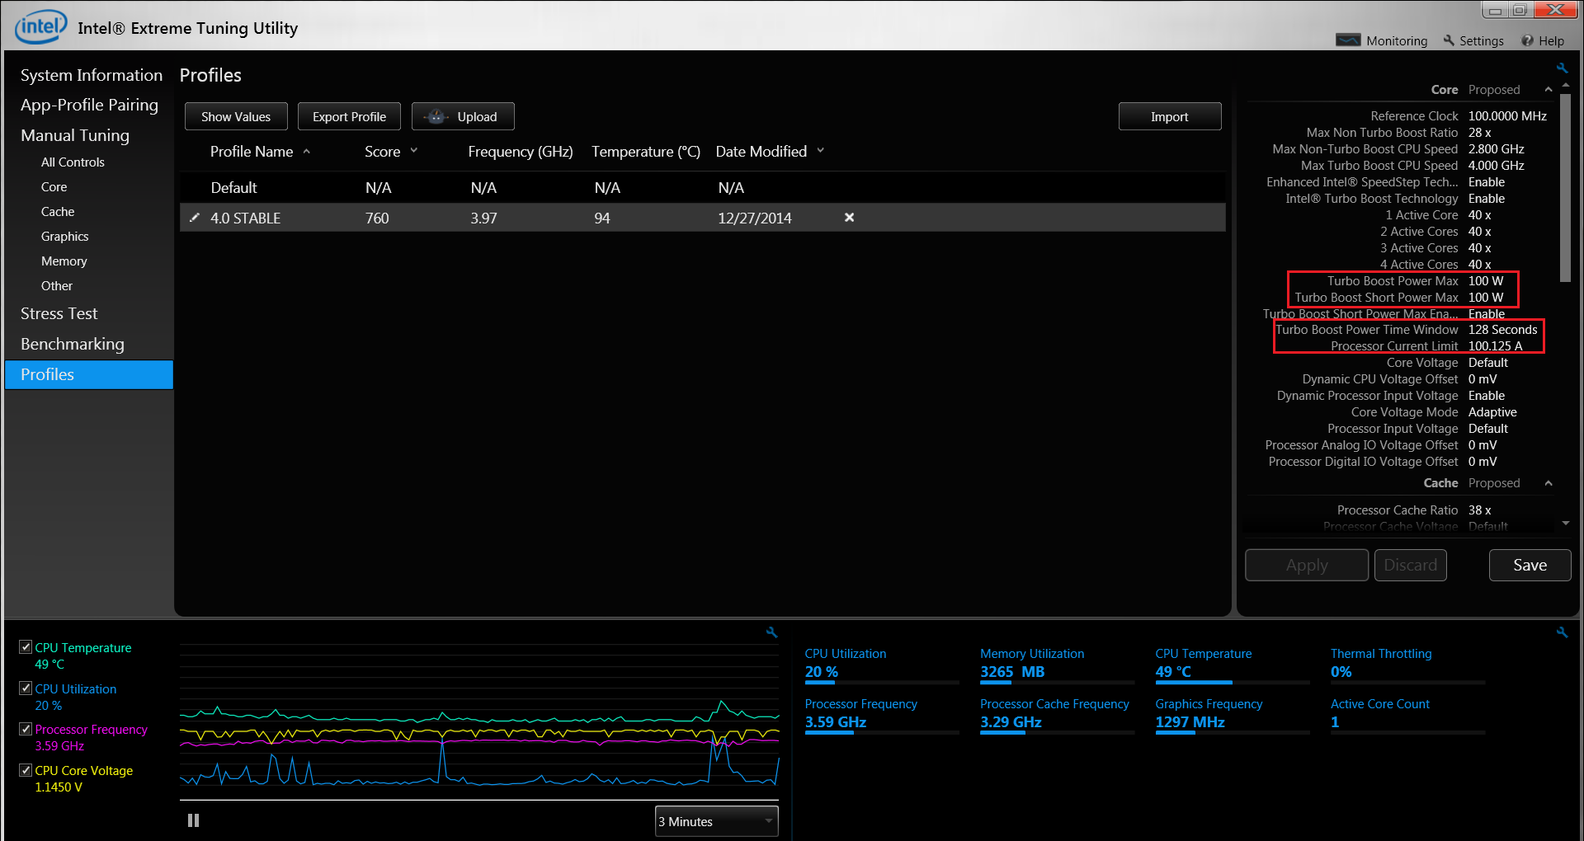This screenshot has height=841, width=1584.
Task: Open Benchmarking section
Action: coord(73,344)
